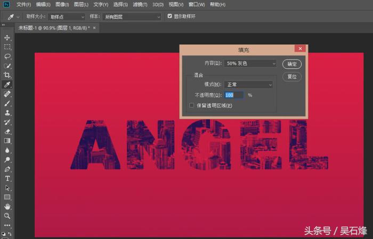The height and width of the screenshot is (239, 373).
Task: Select the Blur tool
Action: tap(7, 151)
